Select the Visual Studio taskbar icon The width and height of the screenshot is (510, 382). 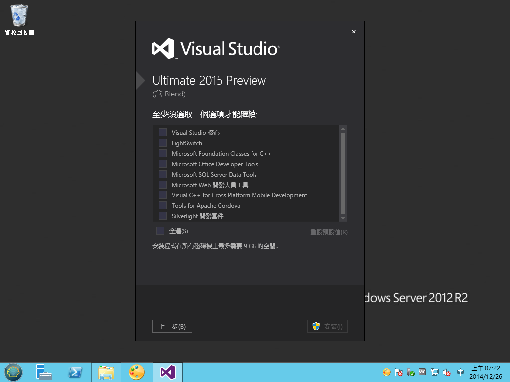(168, 372)
